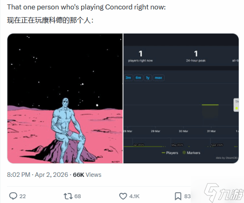Click the 68 reposts count
The width and height of the screenshot is (244, 203).
(78, 196)
